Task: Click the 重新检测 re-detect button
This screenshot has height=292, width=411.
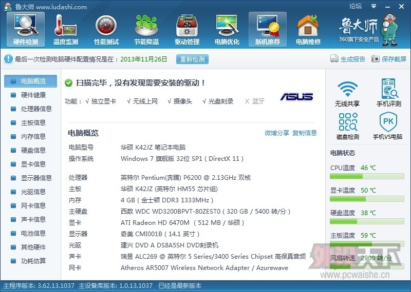Action: (192, 59)
